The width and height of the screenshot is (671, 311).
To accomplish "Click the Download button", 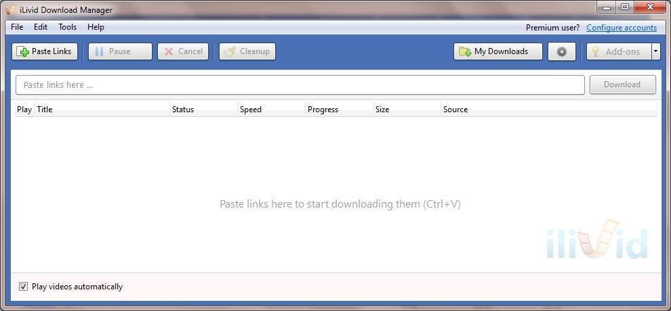I will click(x=623, y=85).
